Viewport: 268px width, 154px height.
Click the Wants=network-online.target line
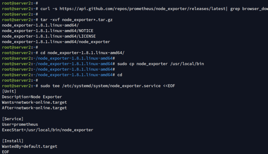pyautogui.click(x=34, y=102)
